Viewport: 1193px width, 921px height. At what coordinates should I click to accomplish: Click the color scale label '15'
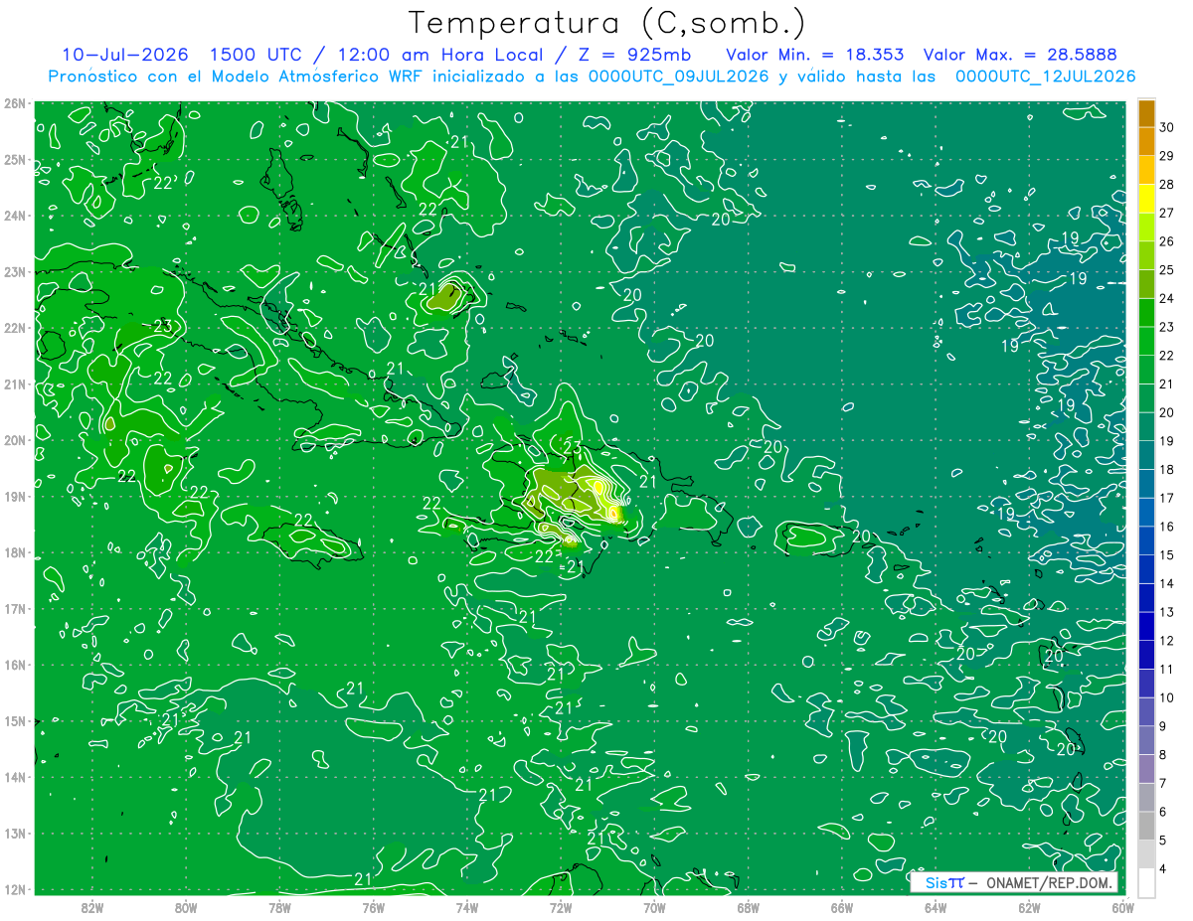1167,555
